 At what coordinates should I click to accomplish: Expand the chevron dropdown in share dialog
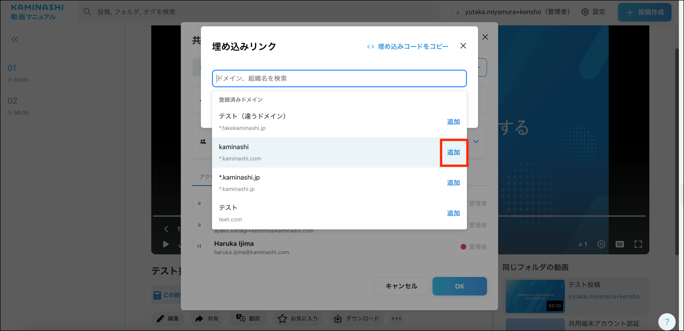tap(476, 141)
